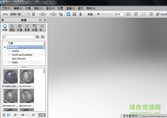Click the library search field
167x118 pixels.
click(x=19, y=37)
